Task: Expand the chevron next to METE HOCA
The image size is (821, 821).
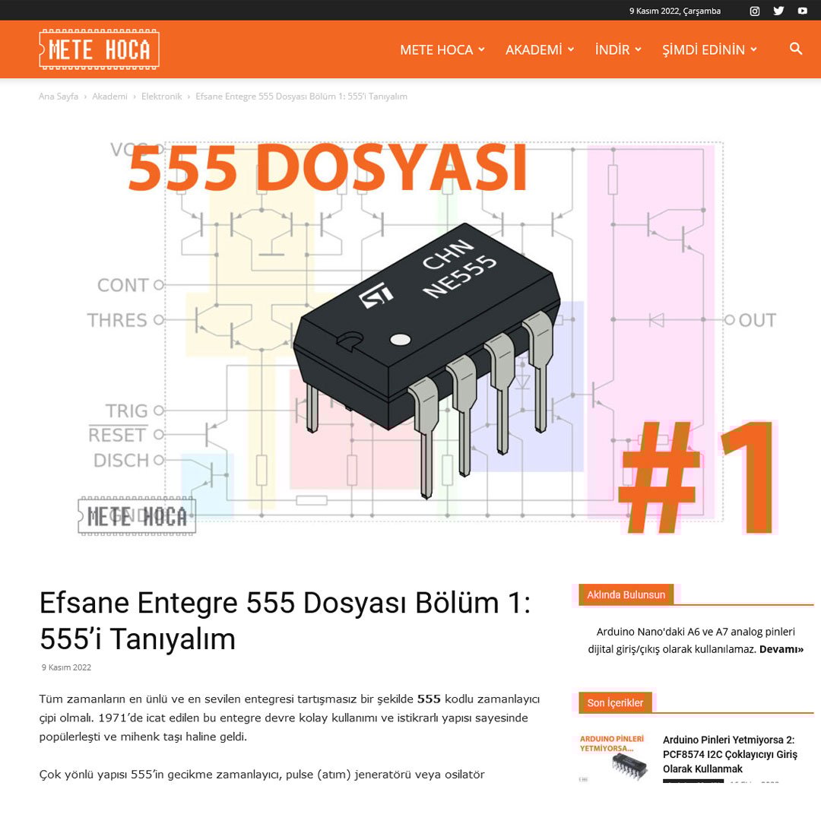Action: tap(481, 49)
